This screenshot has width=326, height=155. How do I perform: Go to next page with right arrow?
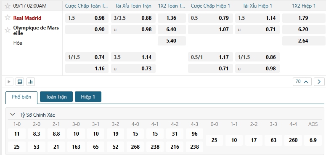319,82
